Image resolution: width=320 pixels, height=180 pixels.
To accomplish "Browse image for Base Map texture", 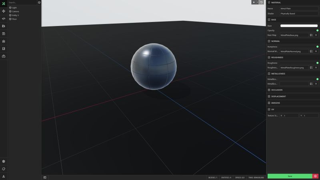I will pos(311,35).
